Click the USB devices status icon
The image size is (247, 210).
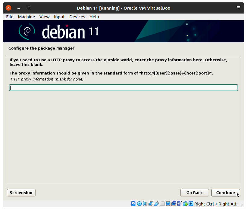156,204
